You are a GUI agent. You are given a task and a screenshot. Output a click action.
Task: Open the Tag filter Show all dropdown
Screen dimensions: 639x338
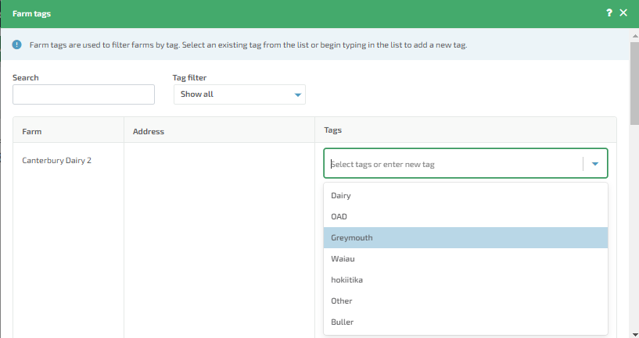(x=239, y=94)
